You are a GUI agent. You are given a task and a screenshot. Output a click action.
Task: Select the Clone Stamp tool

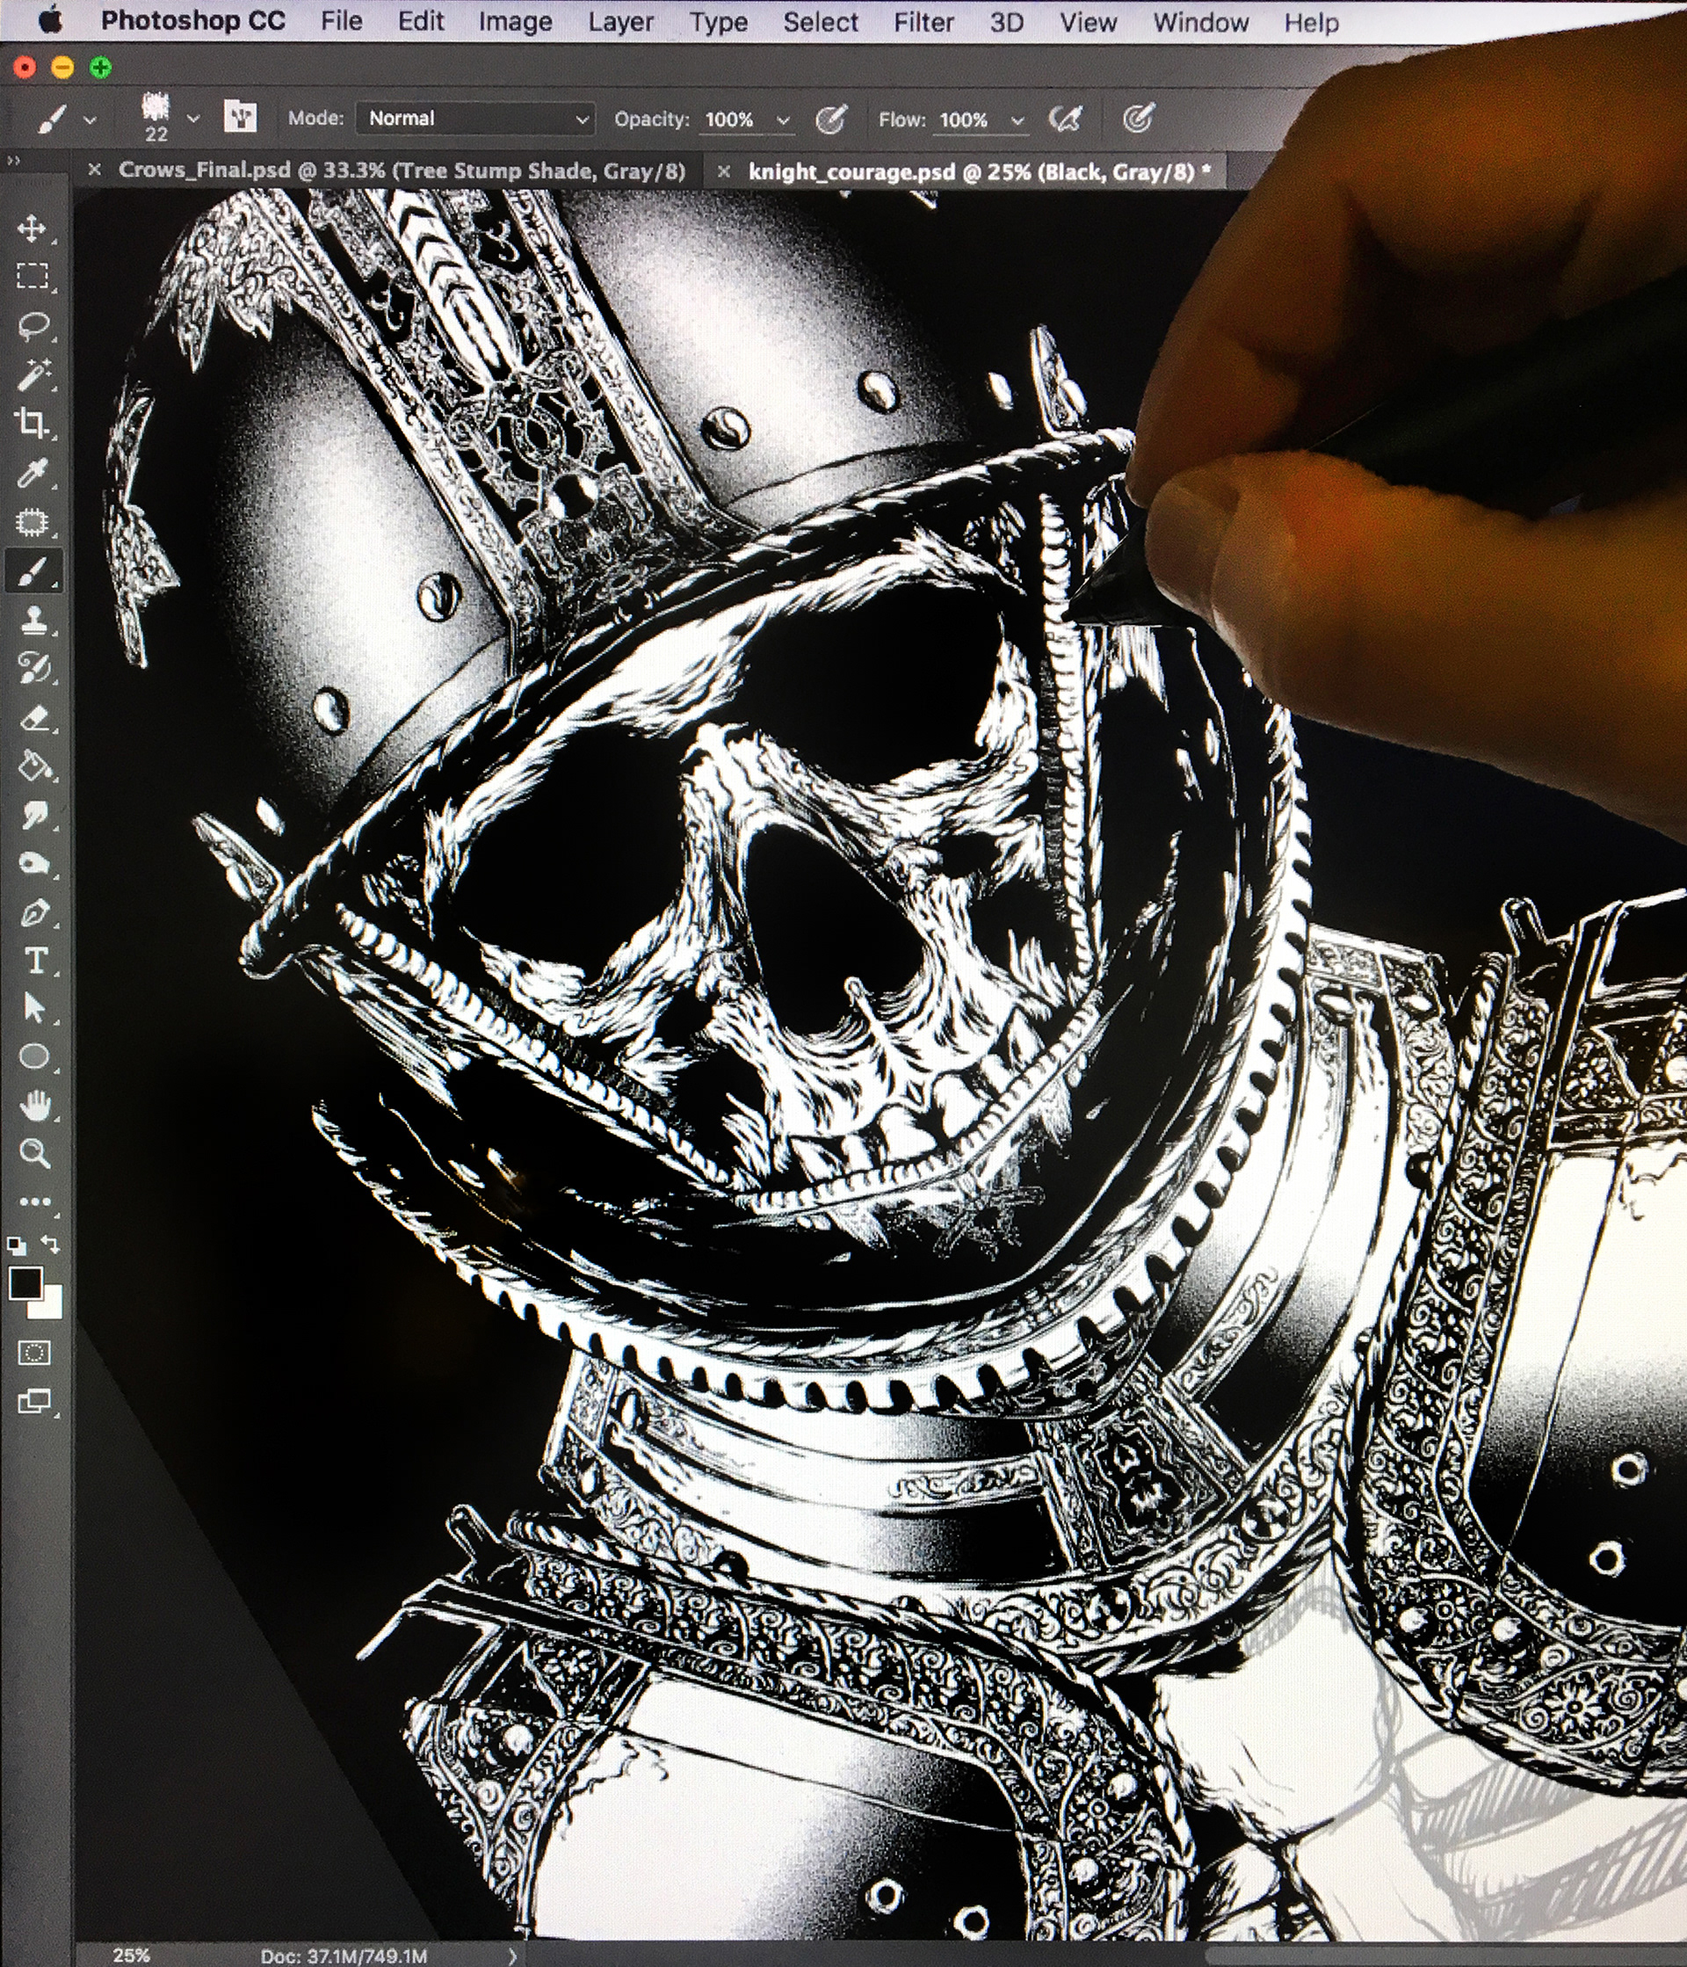pos(34,620)
